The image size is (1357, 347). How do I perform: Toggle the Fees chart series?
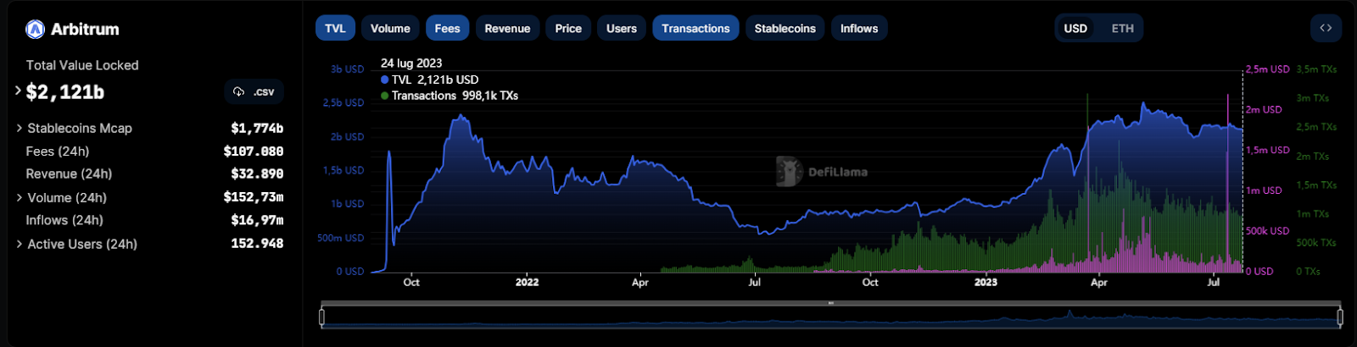[447, 28]
